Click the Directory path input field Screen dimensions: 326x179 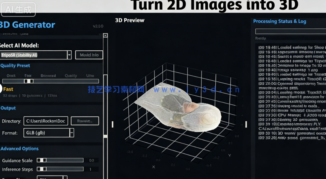pyautogui.click(x=45, y=121)
